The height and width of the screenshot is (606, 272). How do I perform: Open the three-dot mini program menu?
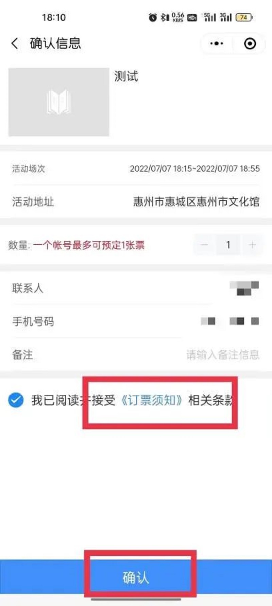(217, 44)
